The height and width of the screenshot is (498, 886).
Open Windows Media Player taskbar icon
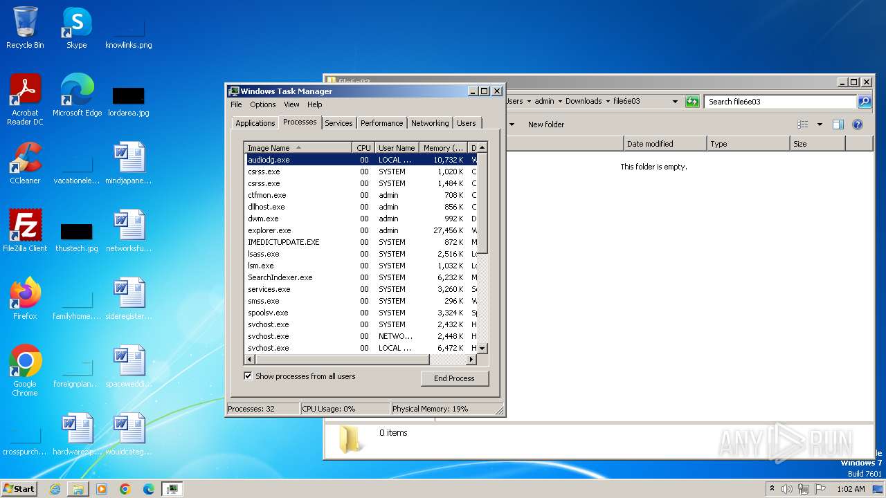102,489
